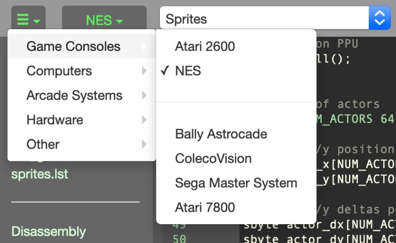Select Other menu entry
Screen dimensions: 396x243
[x=82, y=144]
